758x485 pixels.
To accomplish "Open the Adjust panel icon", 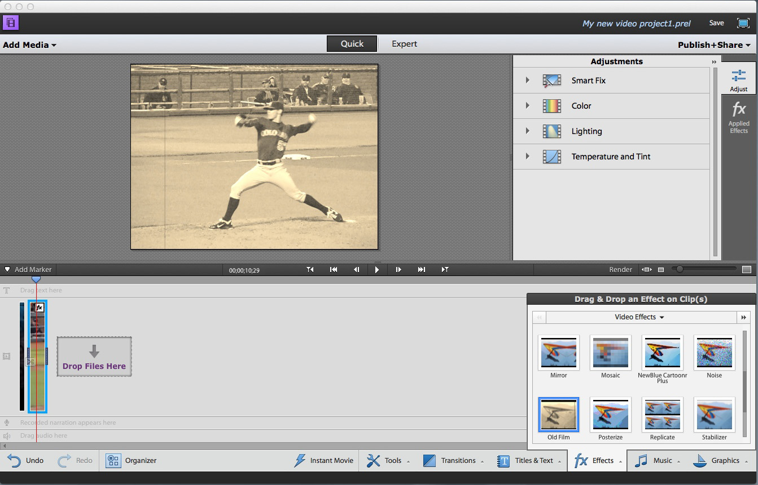I will tap(738, 75).
